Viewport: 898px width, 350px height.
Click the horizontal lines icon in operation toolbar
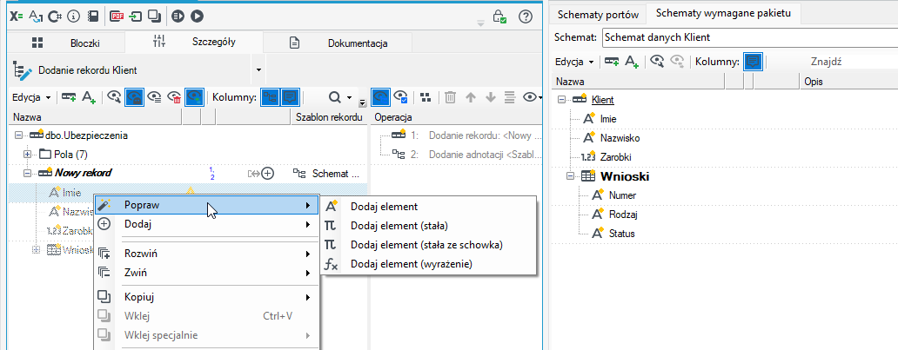click(510, 97)
